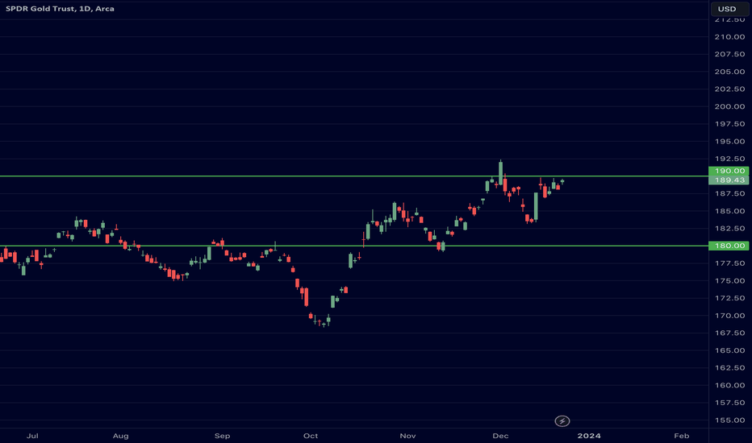Click the Aug label on the time axis
752x443 pixels.
click(x=120, y=436)
